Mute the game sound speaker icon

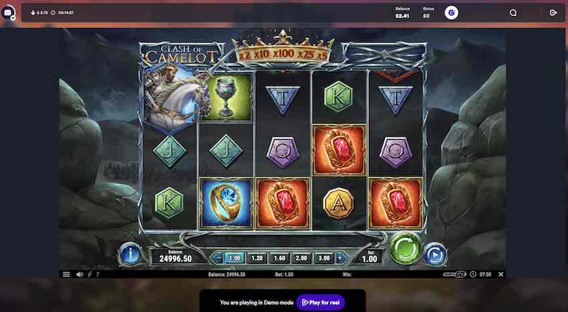coord(80,275)
